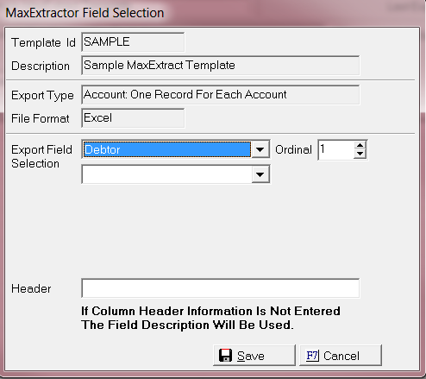
Task: Cancel the field selection dialog
Action: click(341, 356)
